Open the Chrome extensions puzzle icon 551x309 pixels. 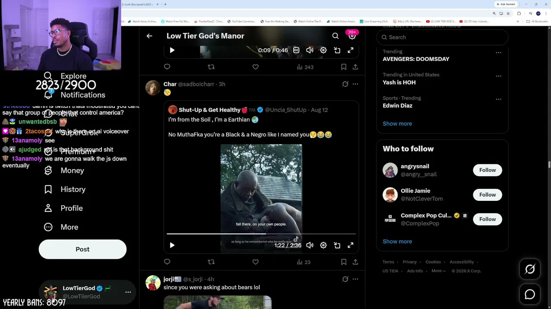coord(519,13)
